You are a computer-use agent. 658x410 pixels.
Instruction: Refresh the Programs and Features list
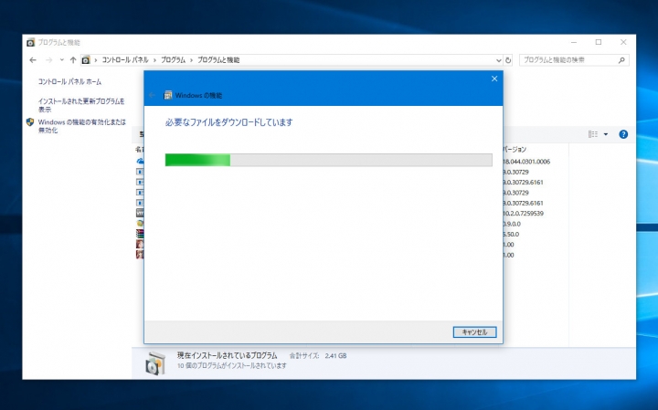508,60
